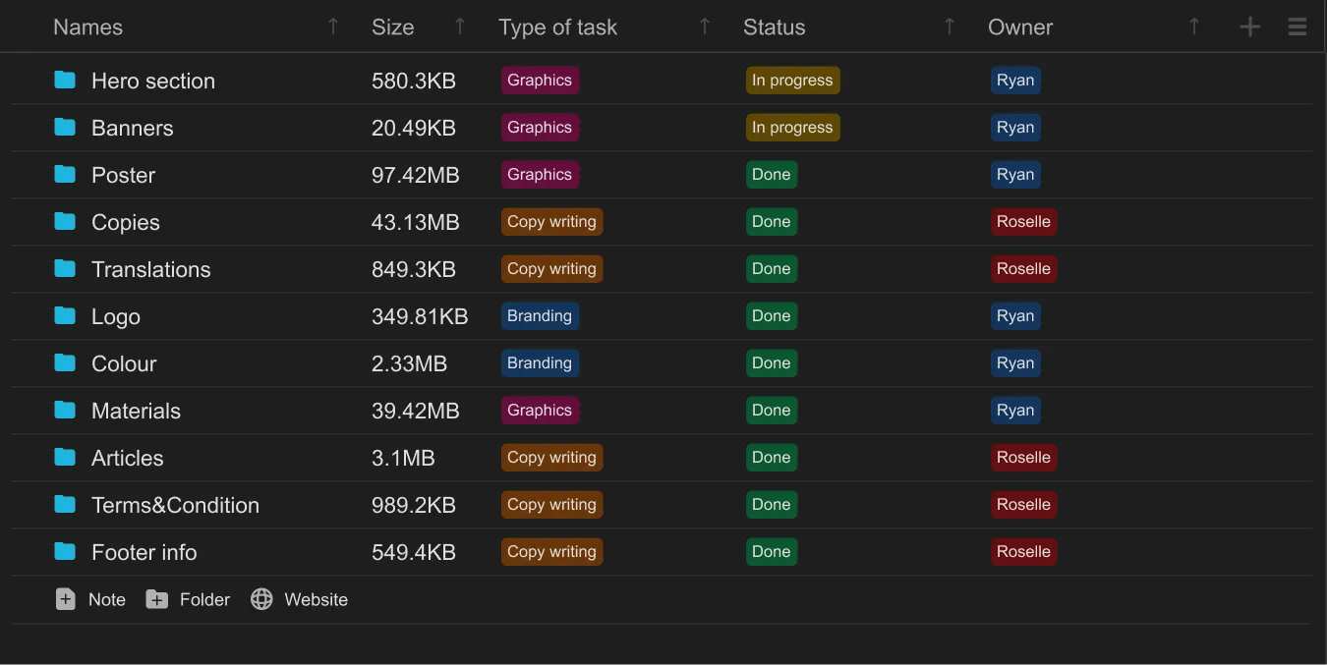Click the add Folder icon
The width and height of the screenshot is (1327, 665).
tap(157, 599)
